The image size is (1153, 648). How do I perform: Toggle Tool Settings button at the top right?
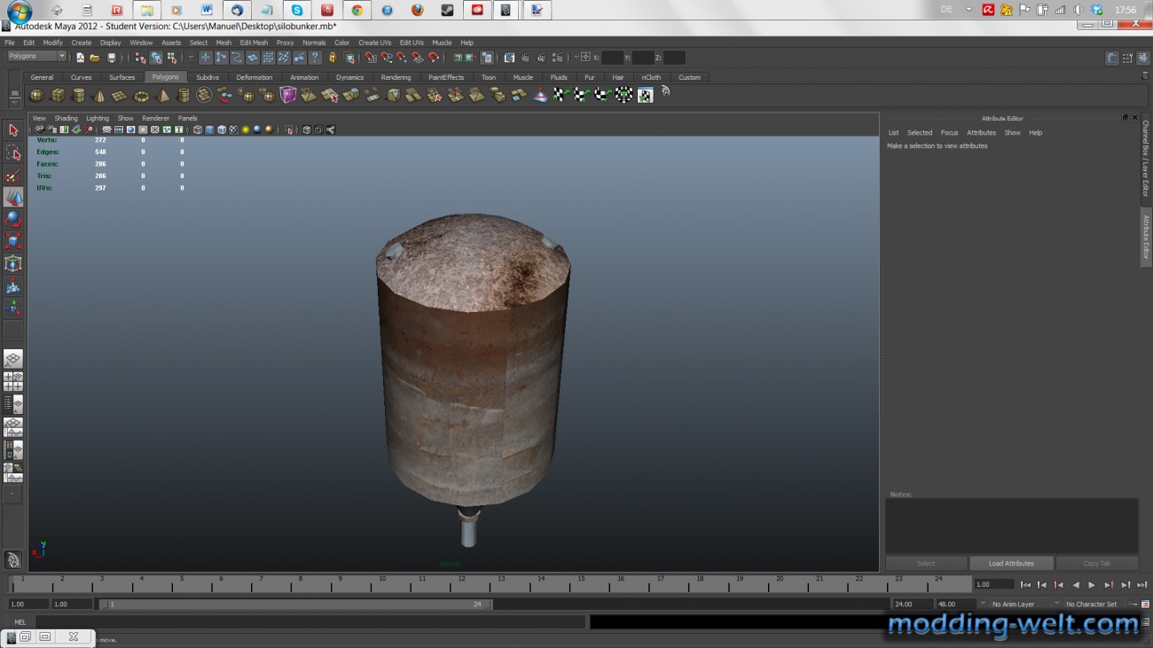point(1126,58)
